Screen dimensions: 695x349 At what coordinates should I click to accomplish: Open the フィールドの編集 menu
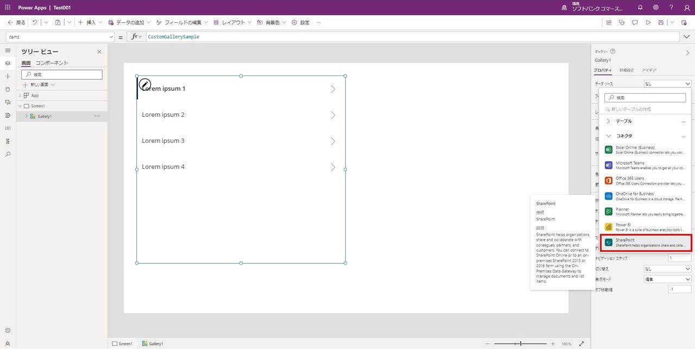tap(182, 22)
